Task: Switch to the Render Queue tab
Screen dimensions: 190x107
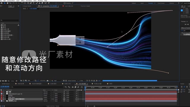Action: (6, 84)
